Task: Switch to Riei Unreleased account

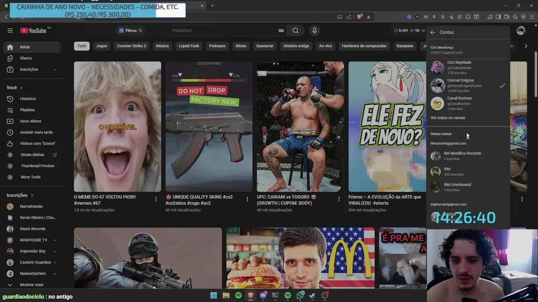Action: tap(468, 187)
